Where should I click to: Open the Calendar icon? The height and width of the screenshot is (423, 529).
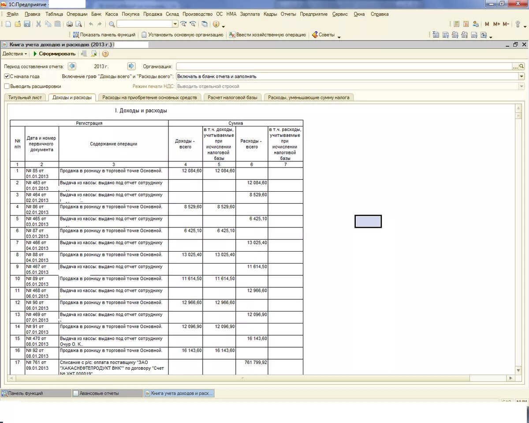[x=466, y=24]
